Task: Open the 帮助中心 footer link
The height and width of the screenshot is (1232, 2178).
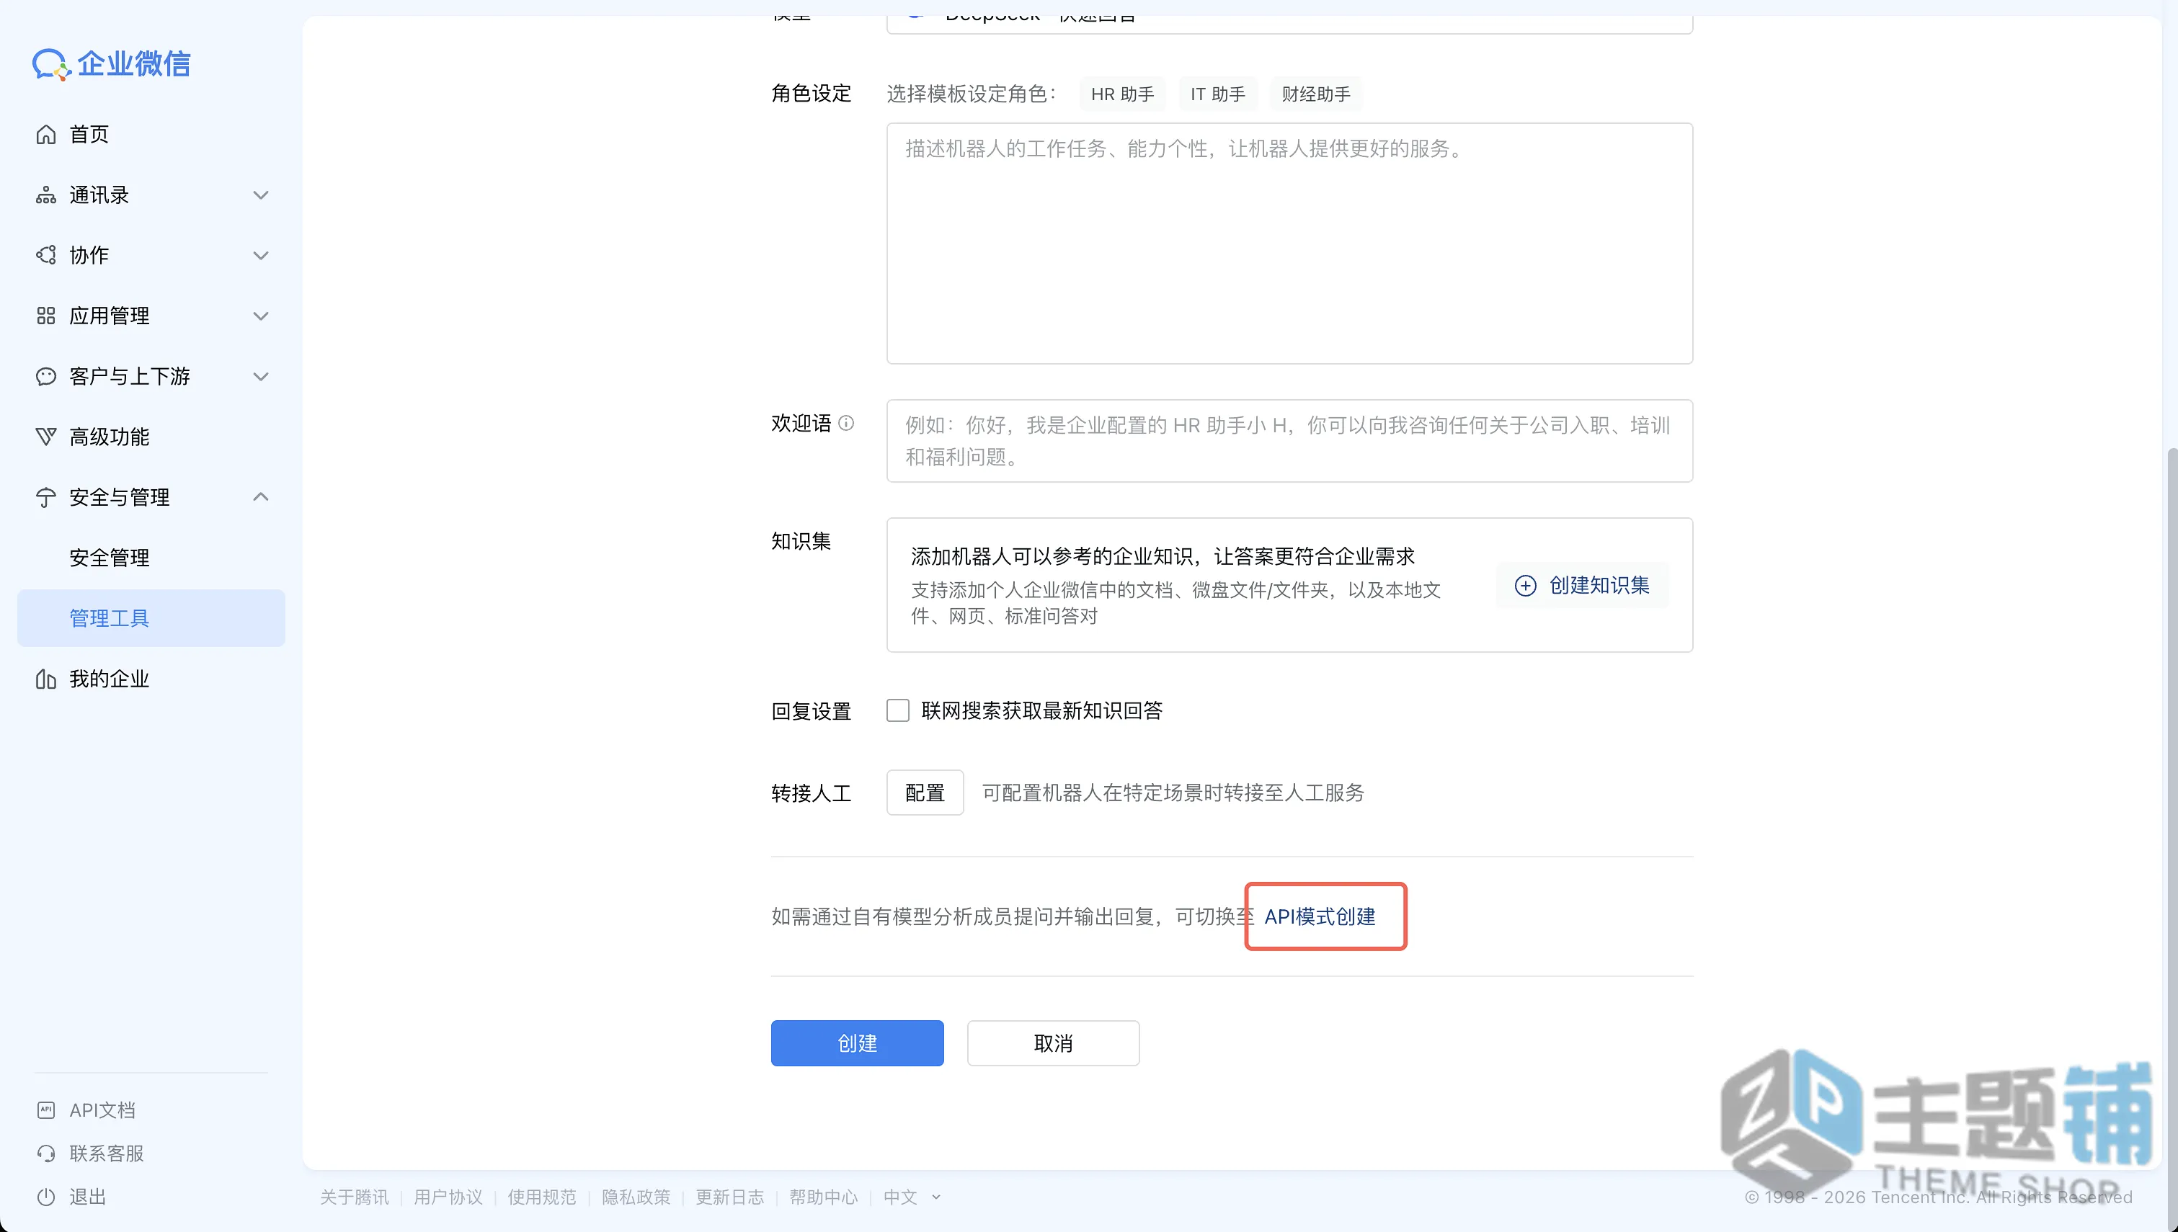Action: [x=824, y=1197]
